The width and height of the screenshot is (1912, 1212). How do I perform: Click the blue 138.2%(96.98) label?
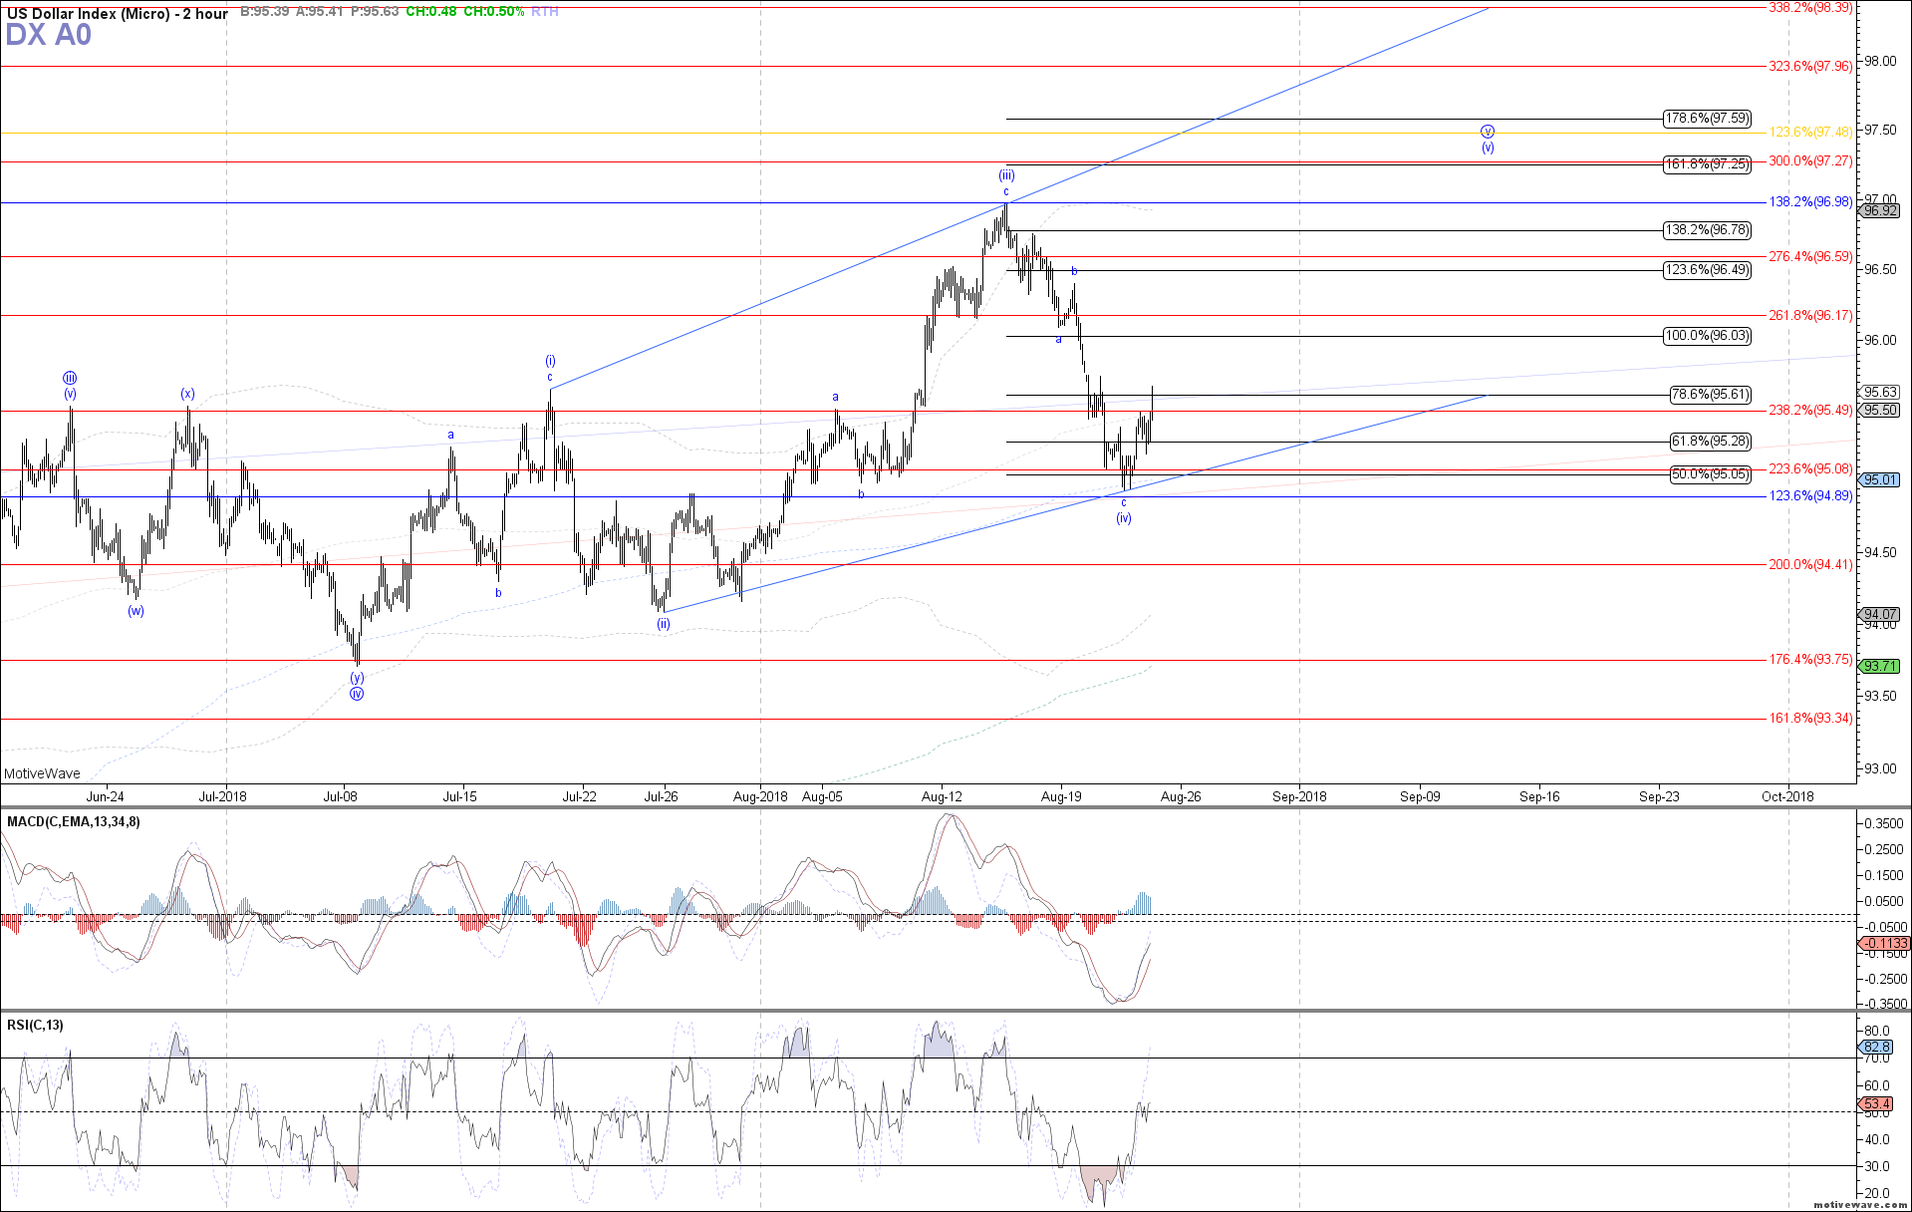click(x=1810, y=202)
